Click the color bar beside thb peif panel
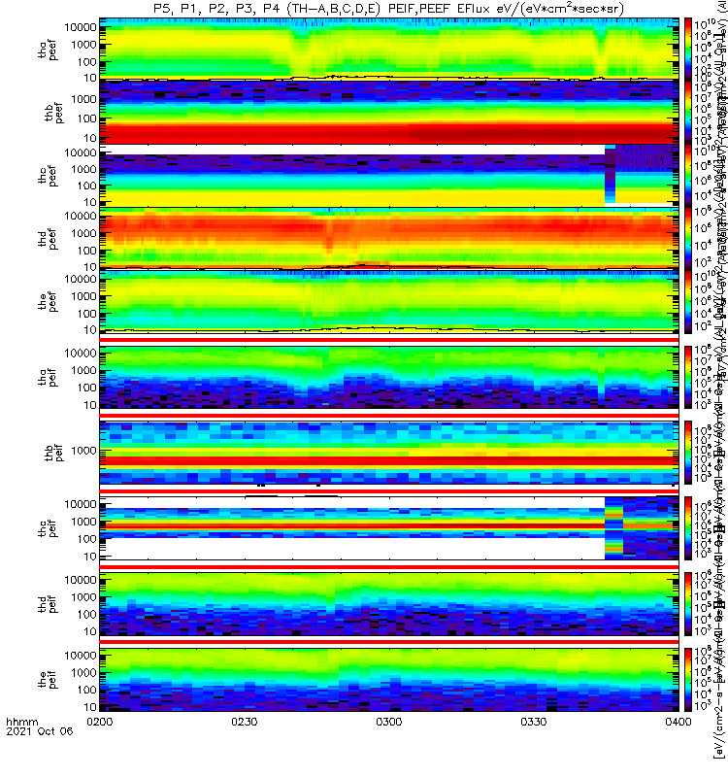728x777 pixels. tap(688, 453)
